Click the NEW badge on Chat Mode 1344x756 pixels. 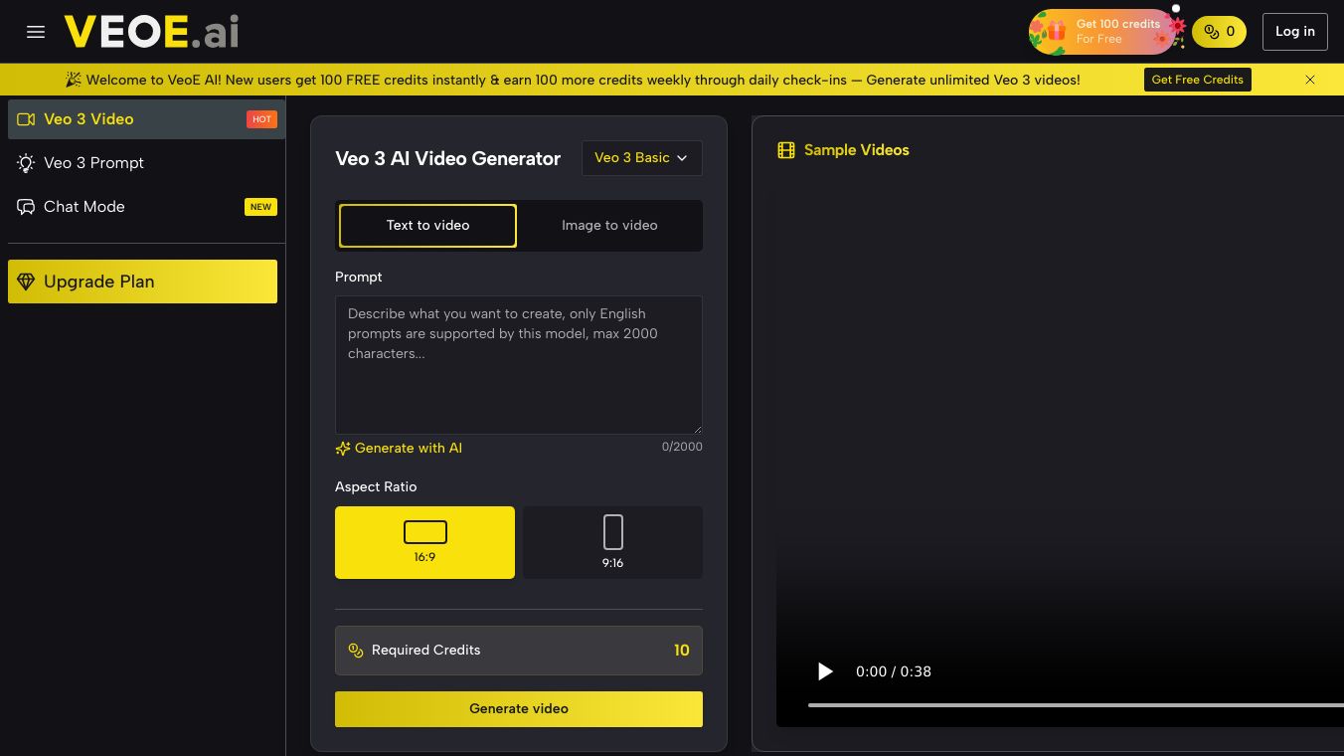pyautogui.click(x=260, y=207)
